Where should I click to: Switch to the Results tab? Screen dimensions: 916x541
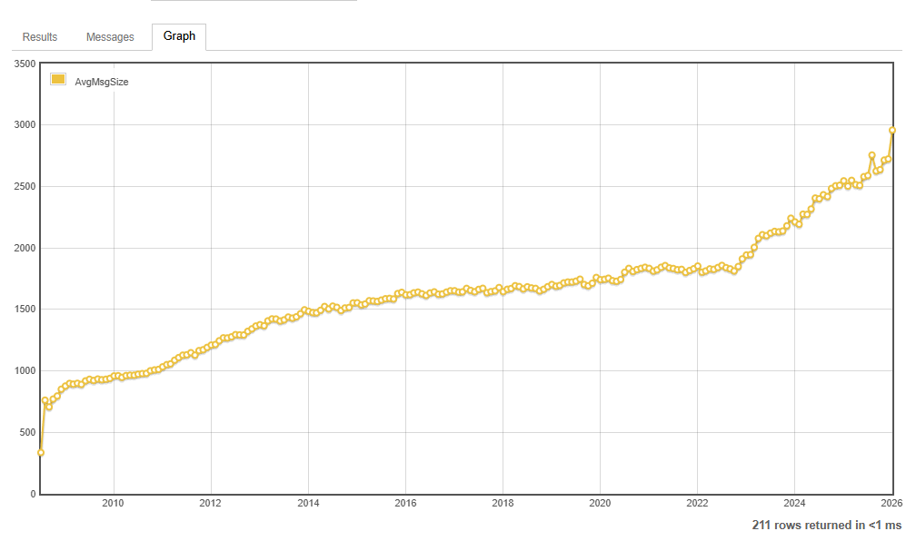[x=40, y=37]
